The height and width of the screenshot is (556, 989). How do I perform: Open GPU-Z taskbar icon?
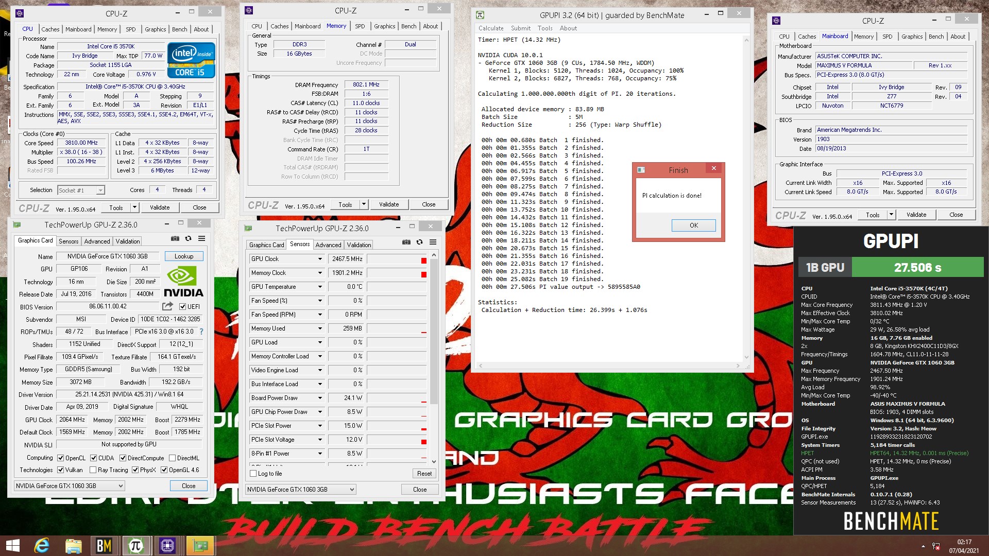point(200,546)
